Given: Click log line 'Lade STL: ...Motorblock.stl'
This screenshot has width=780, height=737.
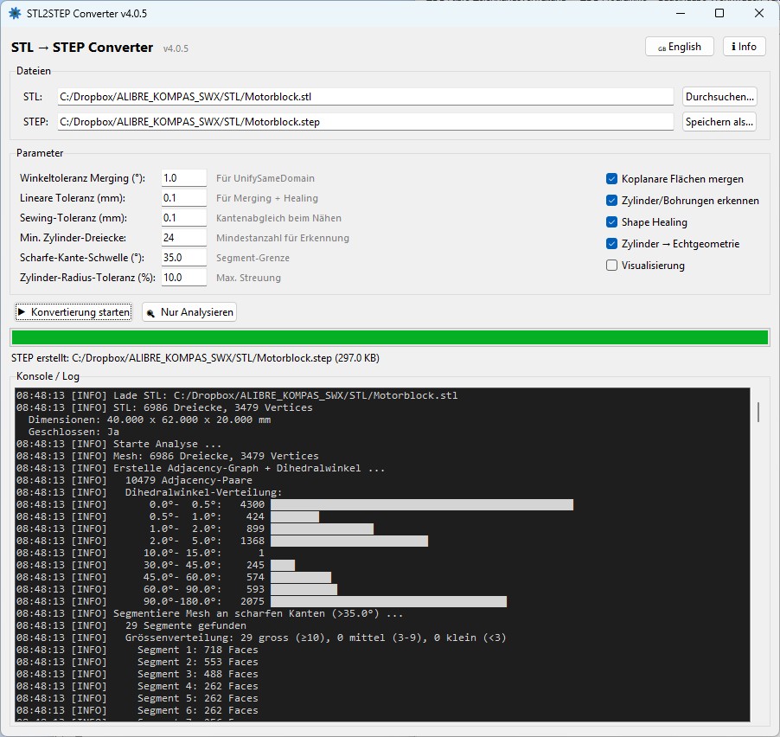Looking at the screenshot, I should pyautogui.click(x=237, y=395).
